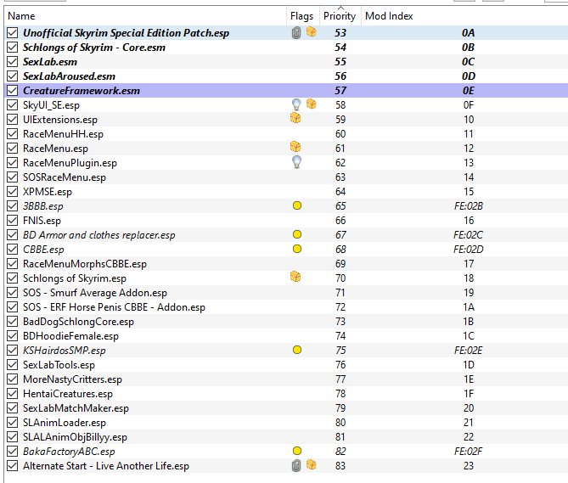Sort plugins by the Mod Index column header
Image resolution: width=568 pixels, height=483 pixels.
tap(464, 16)
